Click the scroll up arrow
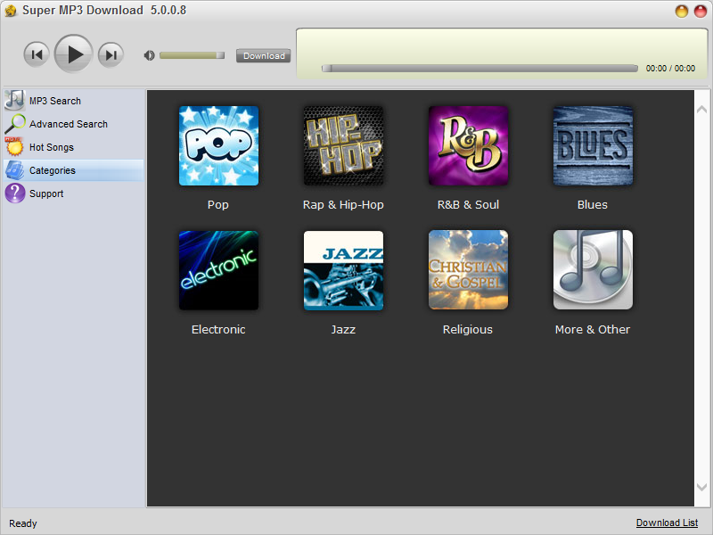This screenshot has width=713, height=535. 701,109
